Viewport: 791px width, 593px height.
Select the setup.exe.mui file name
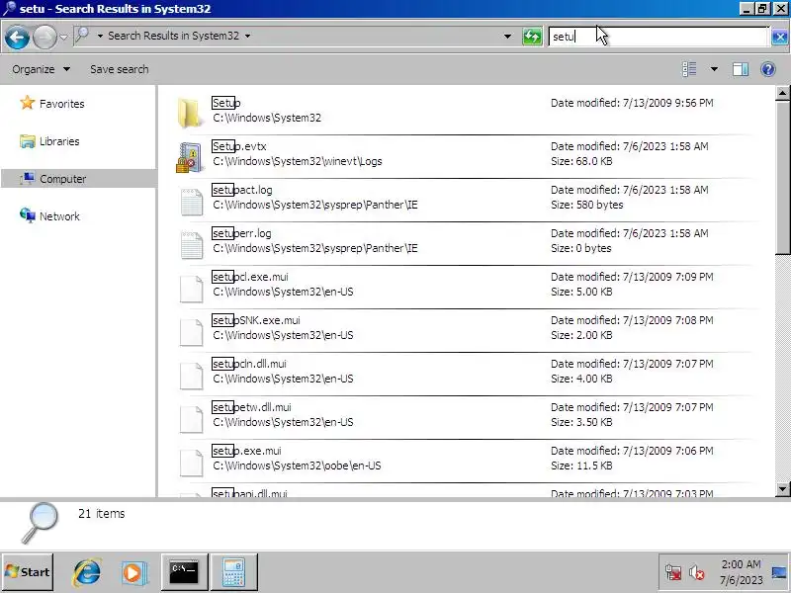(x=246, y=451)
